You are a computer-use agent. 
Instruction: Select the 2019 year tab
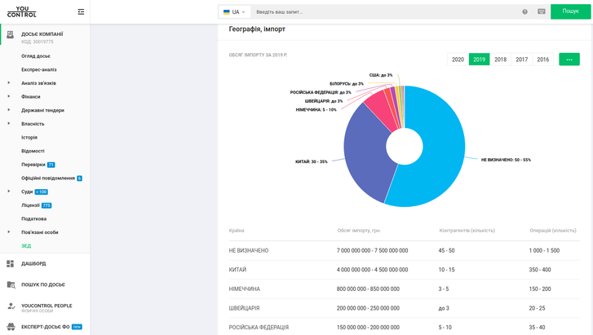[479, 60]
